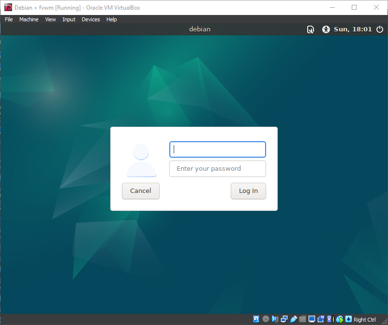Screen dimensions: 388x325
Task: Focus the Enter your password field
Action: [217, 169]
